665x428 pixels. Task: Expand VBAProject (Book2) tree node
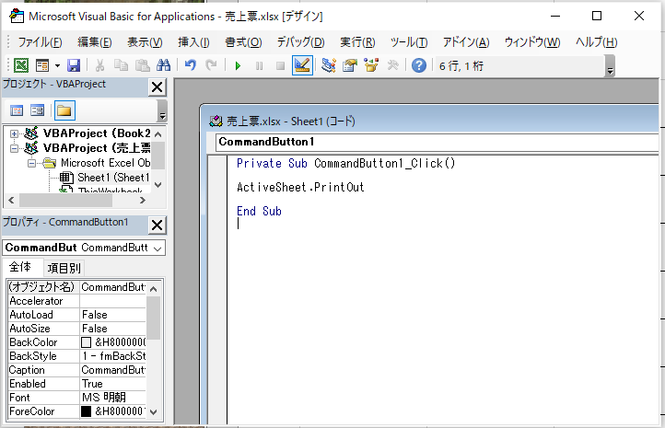(x=14, y=133)
